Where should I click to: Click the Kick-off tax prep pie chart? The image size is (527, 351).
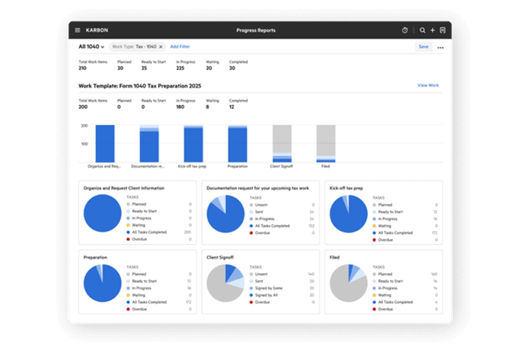(x=349, y=214)
